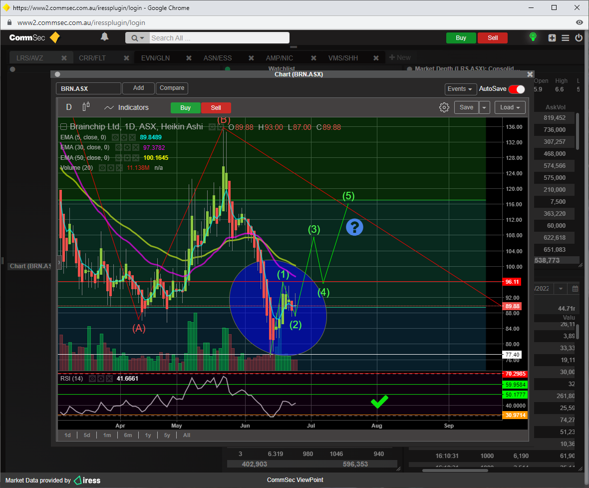This screenshot has width=589, height=488.
Task: Open the Save options dropdown arrow
Action: coord(484,107)
